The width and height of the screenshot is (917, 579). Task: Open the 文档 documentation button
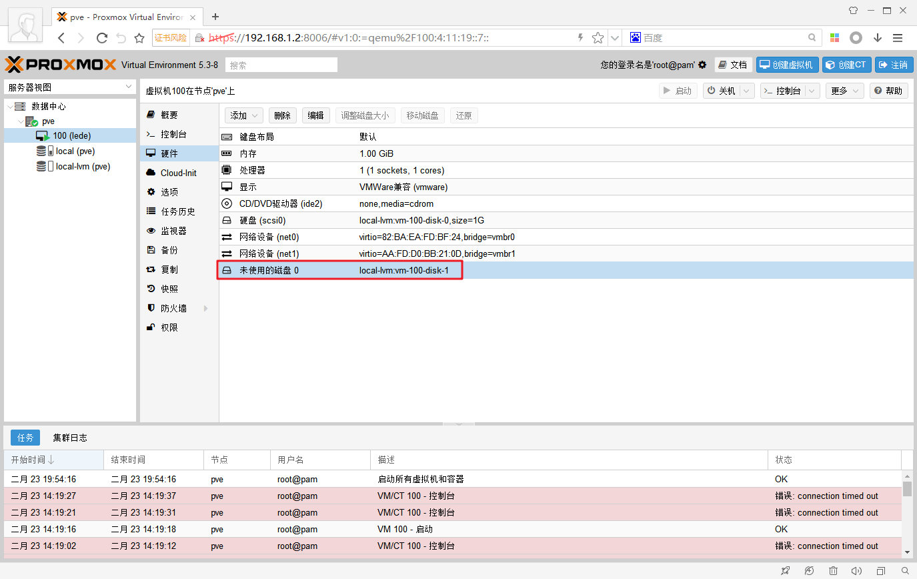point(733,65)
